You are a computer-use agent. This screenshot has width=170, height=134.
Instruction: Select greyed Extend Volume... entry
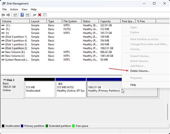pos(140,56)
